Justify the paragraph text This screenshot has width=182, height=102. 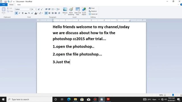pyautogui.click(x=56, y=13)
